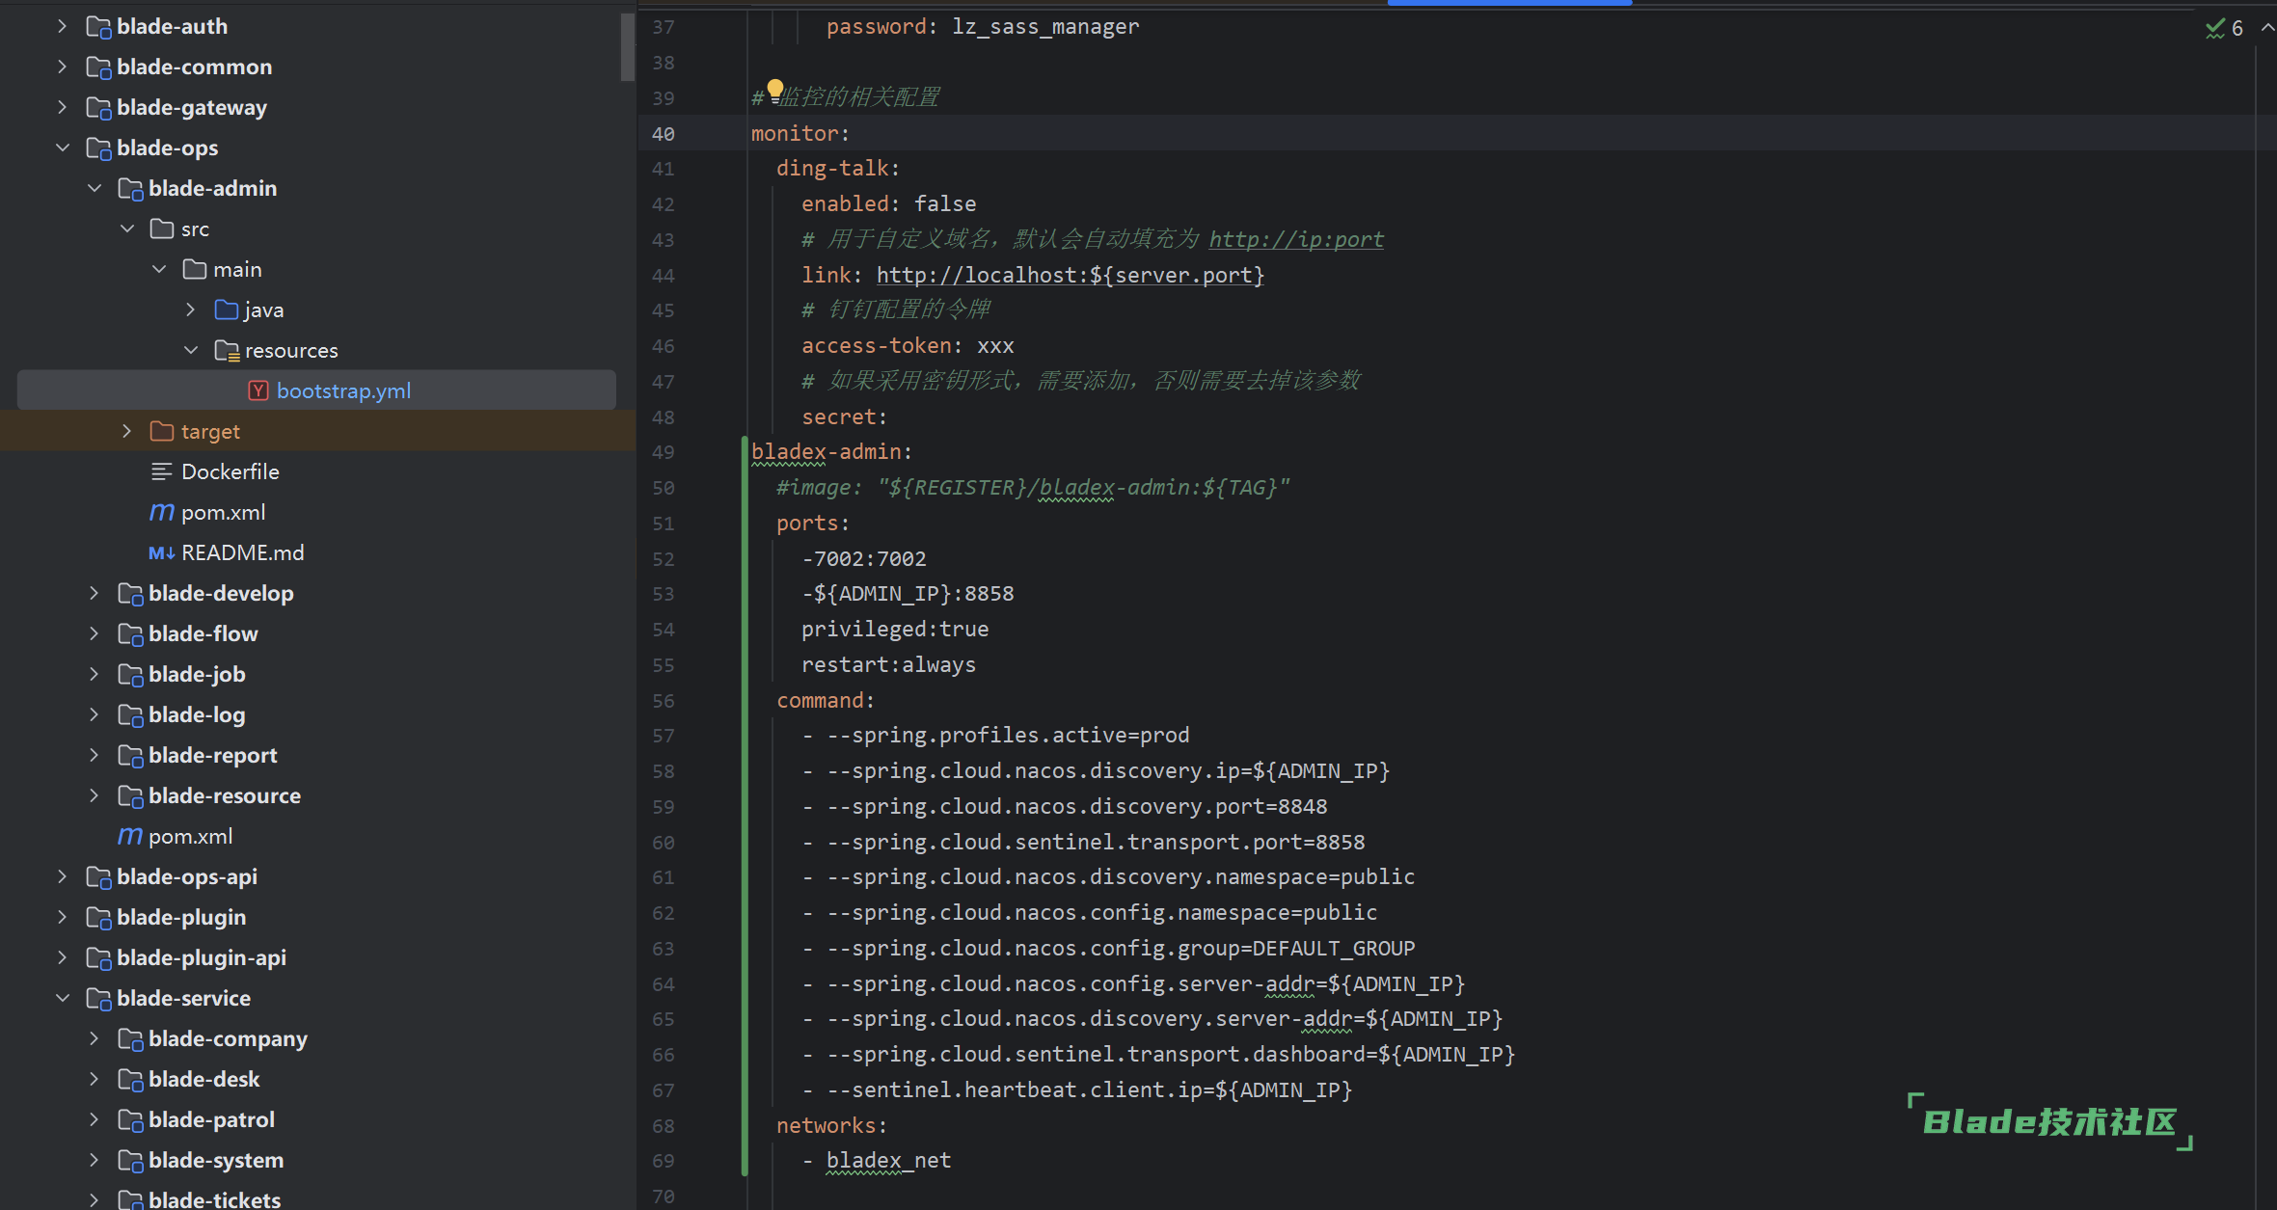Select the Dockerfile entry
Image resolution: width=2277 pixels, height=1210 pixels.
(x=230, y=472)
